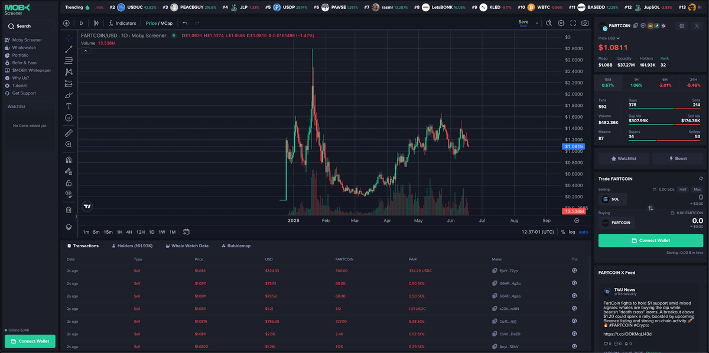This screenshot has height=353, width=709.
Task: Open Whalewatch in sidebar
Action: [20, 48]
